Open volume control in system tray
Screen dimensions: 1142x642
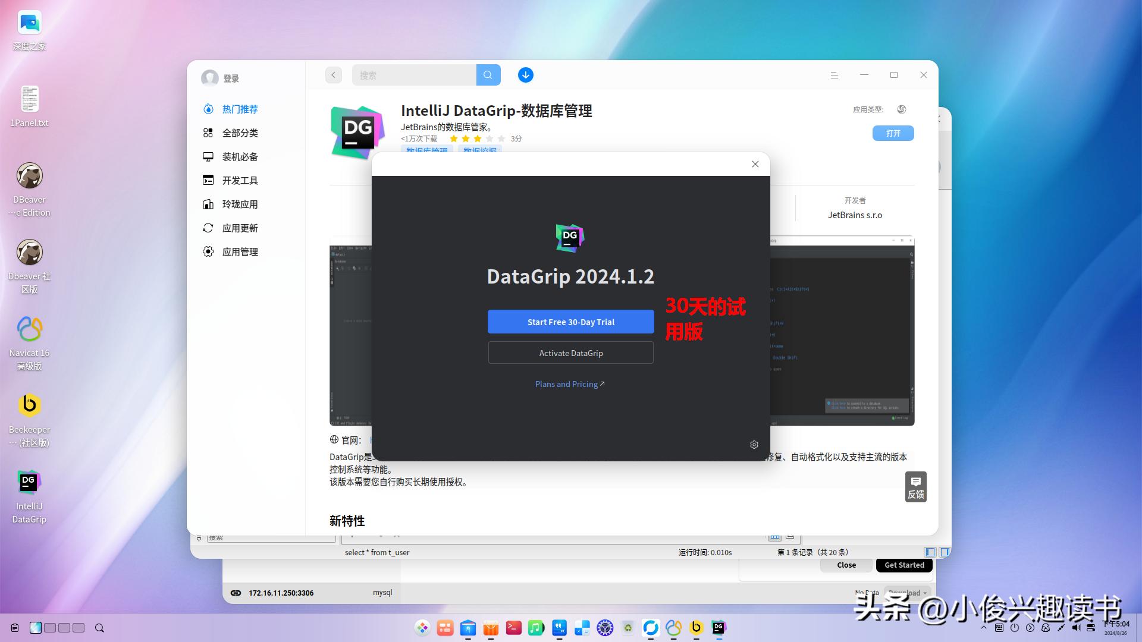(1076, 628)
